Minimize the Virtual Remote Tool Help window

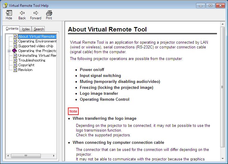pos(201,6)
